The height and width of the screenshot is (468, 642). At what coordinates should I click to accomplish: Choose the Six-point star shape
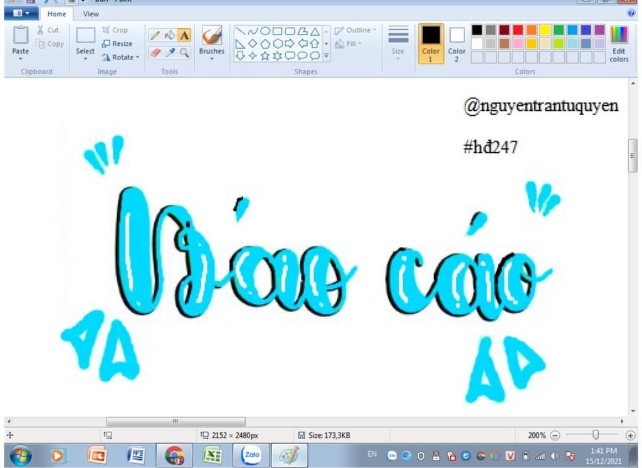tap(278, 56)
